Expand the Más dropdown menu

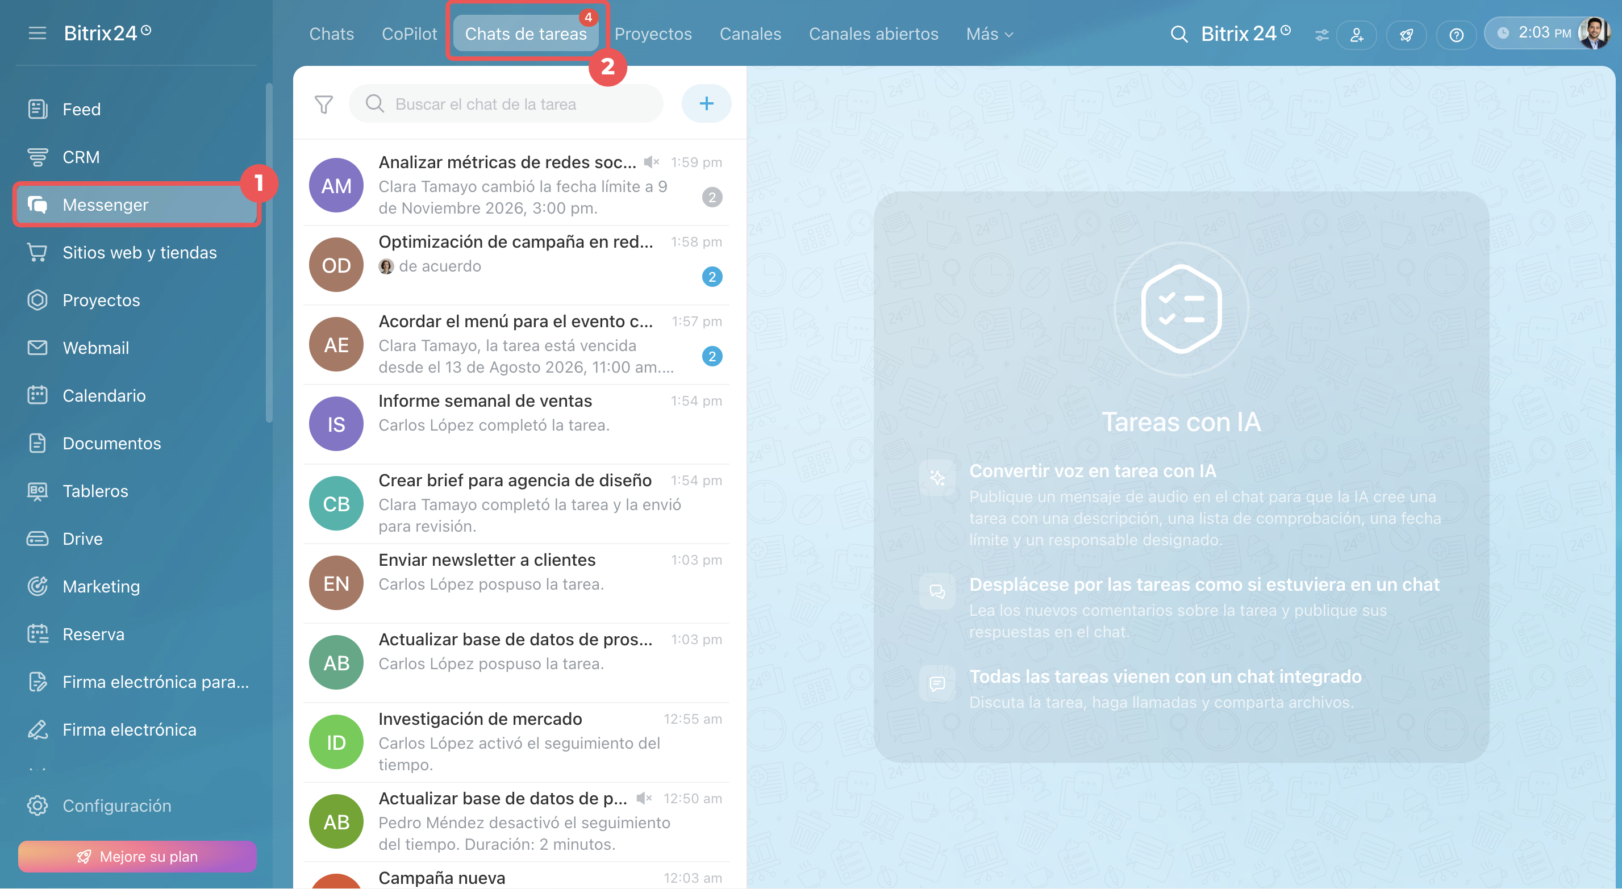click(x=989, y=34)
